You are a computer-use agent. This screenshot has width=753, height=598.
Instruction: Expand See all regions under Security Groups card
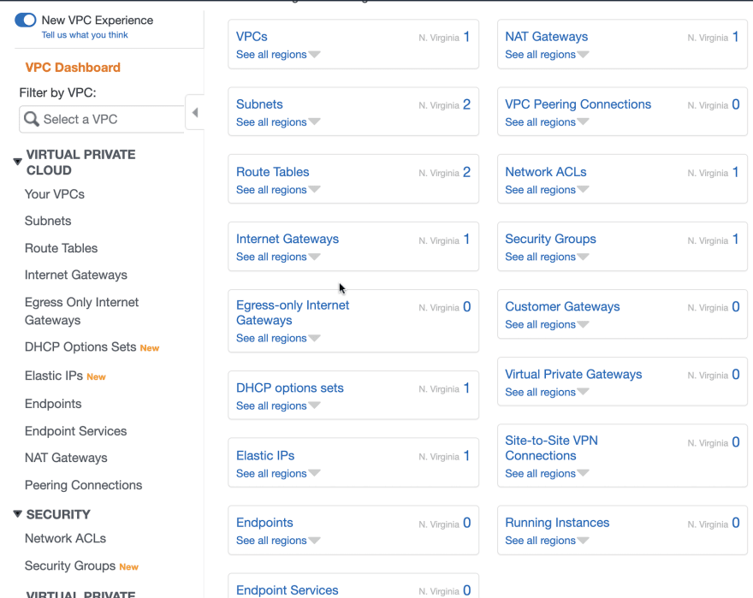click(x=547, y=257)
